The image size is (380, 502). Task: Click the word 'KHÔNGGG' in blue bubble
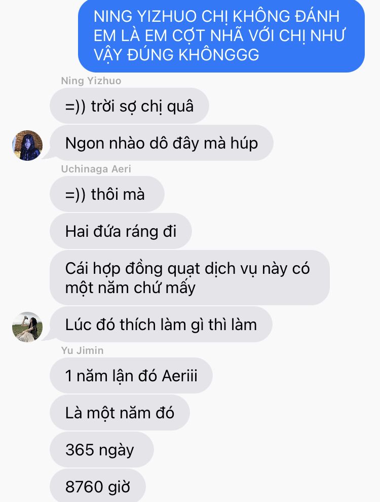click(219, 55)
